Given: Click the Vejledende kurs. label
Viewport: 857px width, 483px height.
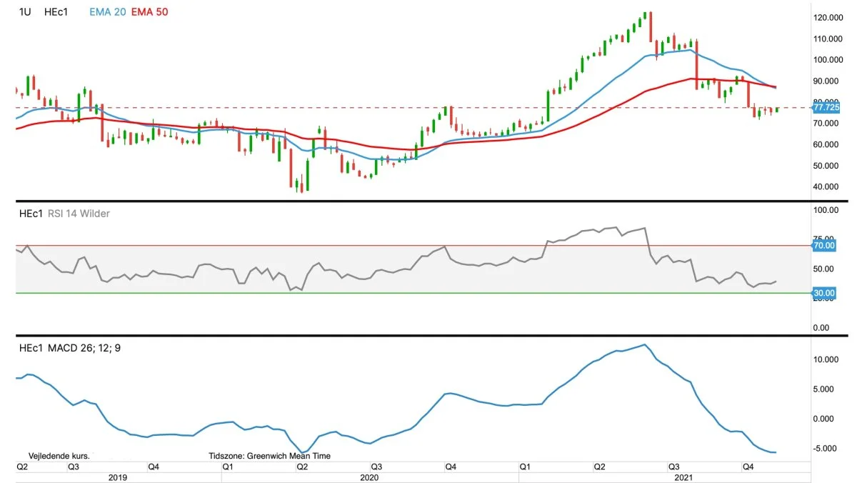Looking at the screenshot, I should pos(59,455).
